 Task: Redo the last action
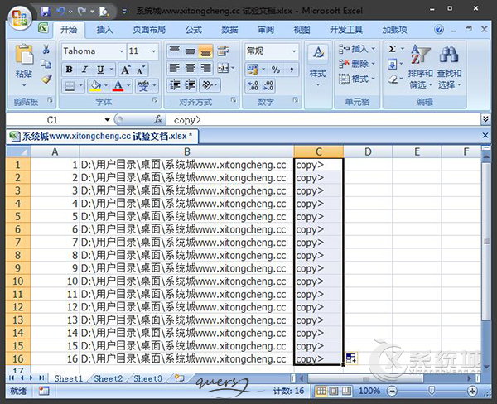click(x=82, y=12)
